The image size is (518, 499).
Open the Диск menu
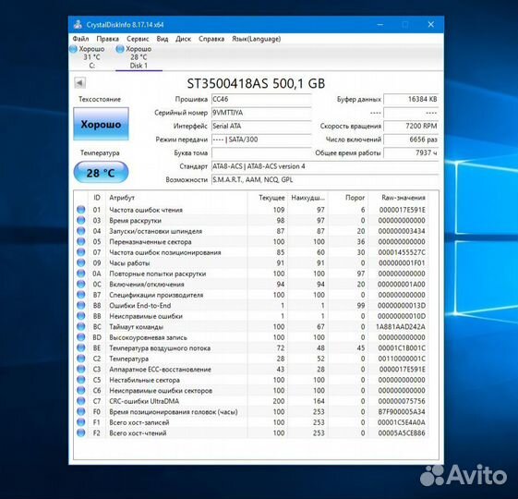(183, 39)
